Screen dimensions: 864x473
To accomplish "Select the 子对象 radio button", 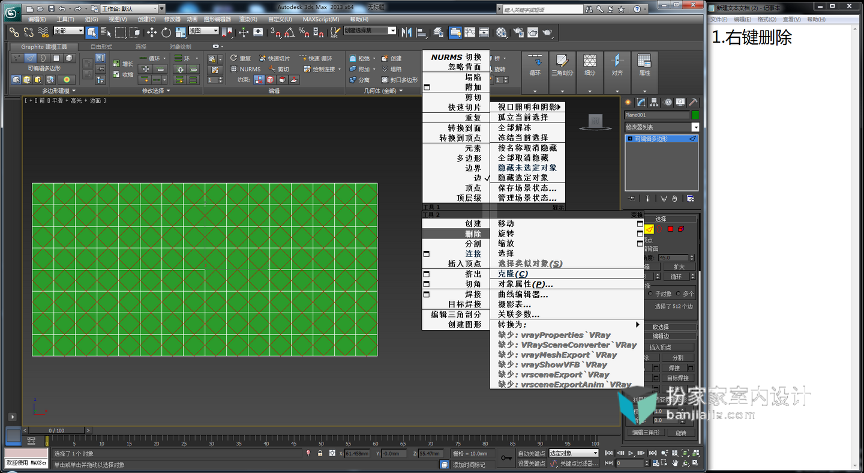I will [652, 294].
